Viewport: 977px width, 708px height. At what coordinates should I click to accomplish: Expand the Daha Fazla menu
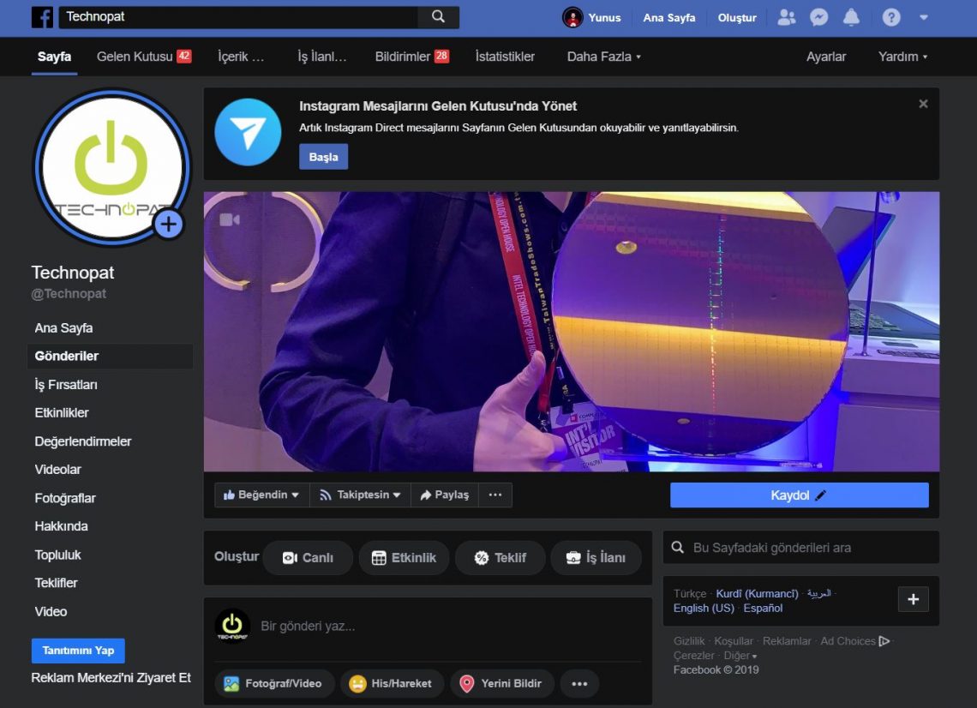pos(596,57)
